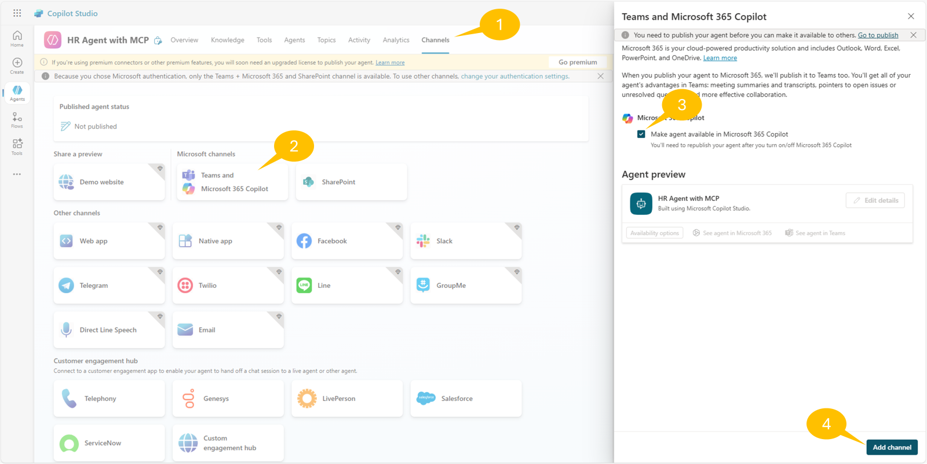Open Custom engagement hub tile

tap(228, 443)
